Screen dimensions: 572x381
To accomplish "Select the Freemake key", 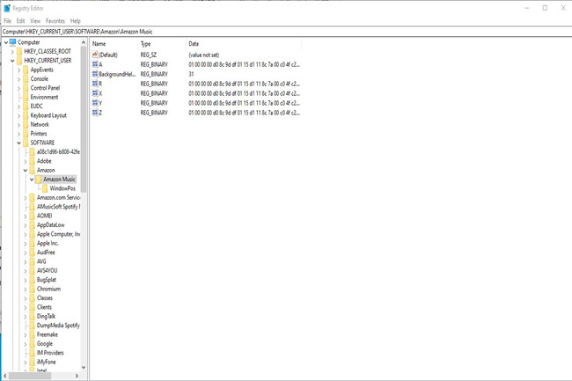I will point(48,334).
